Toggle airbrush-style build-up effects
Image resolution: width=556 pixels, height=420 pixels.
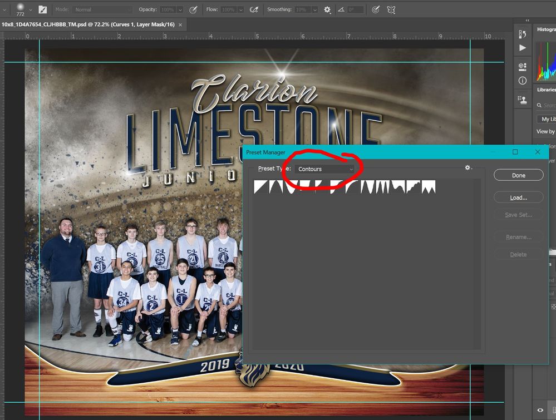254,9
